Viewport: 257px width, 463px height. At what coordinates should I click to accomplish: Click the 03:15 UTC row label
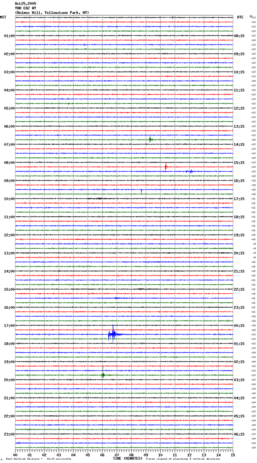click(239, 380)
